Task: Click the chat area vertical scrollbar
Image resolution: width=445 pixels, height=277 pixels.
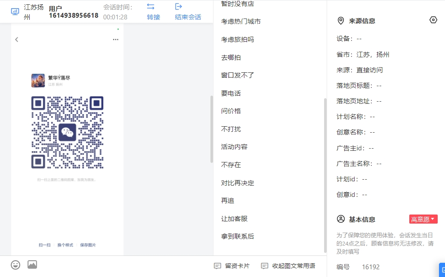Action: click(x=211, y=129)
